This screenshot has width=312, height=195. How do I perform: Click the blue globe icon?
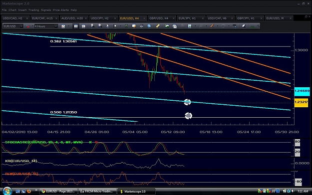tap(149, 26)
